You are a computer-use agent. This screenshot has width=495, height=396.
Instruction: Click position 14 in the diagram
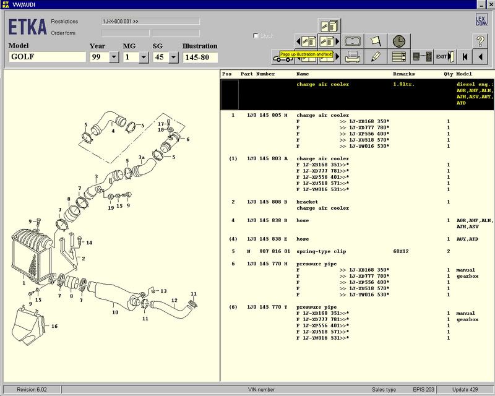pyautogui.click(x=89, y=243)
